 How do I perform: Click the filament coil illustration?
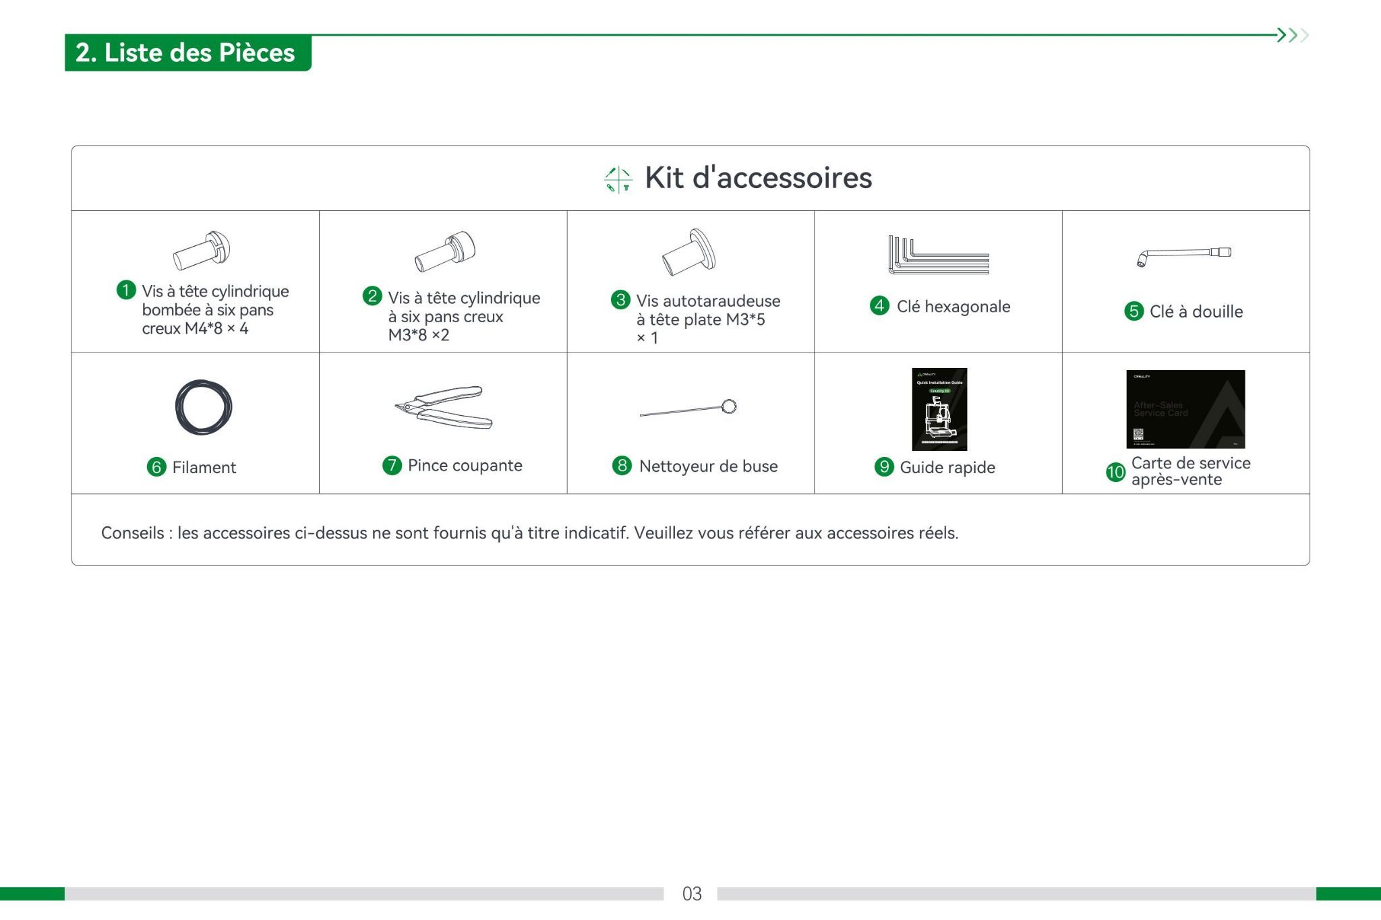(204, 407)
